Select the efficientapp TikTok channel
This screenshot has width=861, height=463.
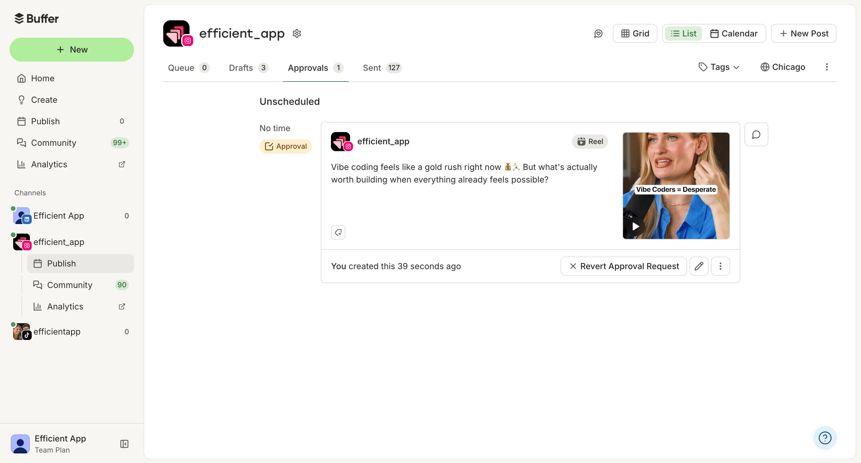pyautogui.click(x=71, y=332)
